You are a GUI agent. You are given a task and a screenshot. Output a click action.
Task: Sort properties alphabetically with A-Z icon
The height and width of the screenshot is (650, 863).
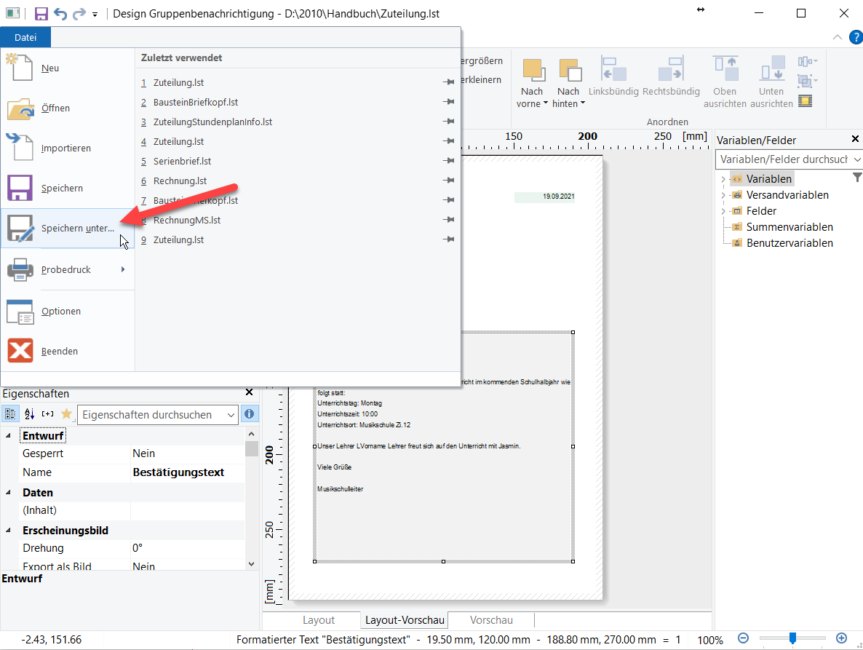[x=30, y=414]
